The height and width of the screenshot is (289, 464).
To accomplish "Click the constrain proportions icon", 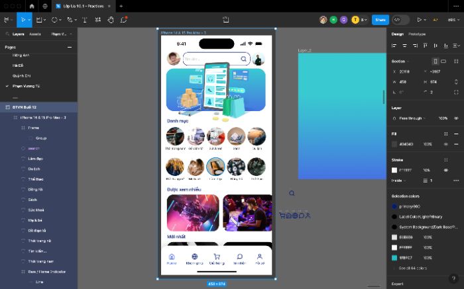I will point(456,82).
